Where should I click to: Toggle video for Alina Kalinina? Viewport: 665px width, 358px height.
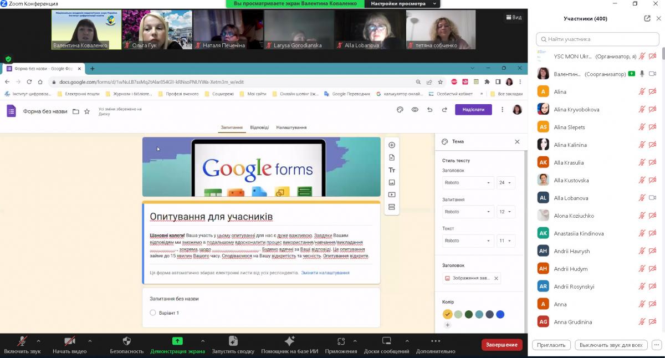[x=653, y=145]
